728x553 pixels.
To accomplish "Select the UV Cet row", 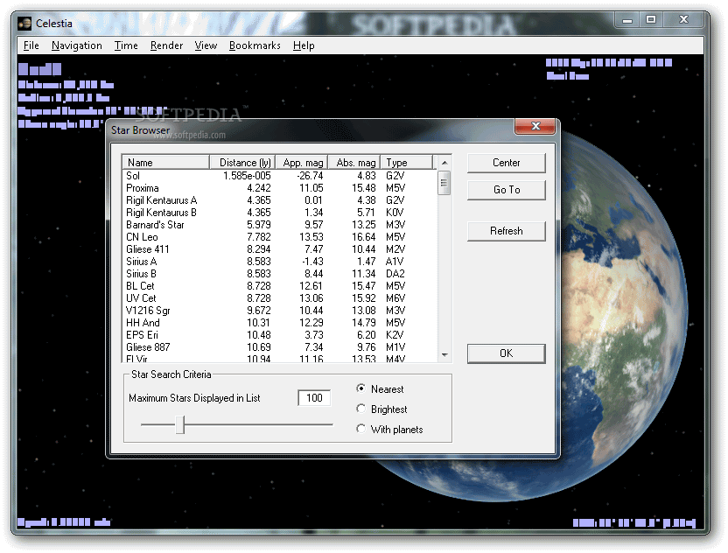I will pos(278,298).
